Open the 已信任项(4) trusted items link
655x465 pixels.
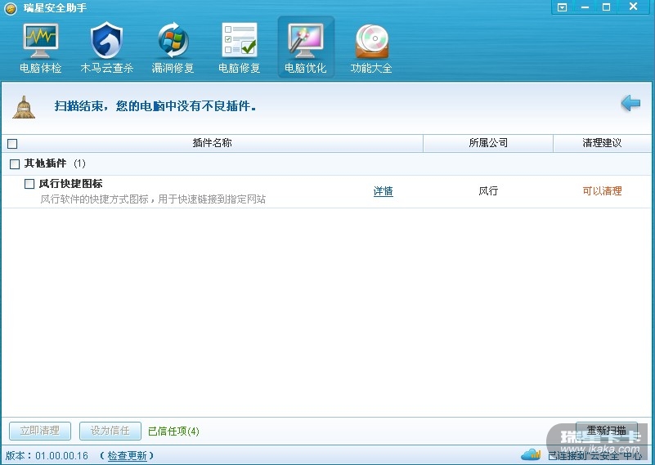point(174,431)
